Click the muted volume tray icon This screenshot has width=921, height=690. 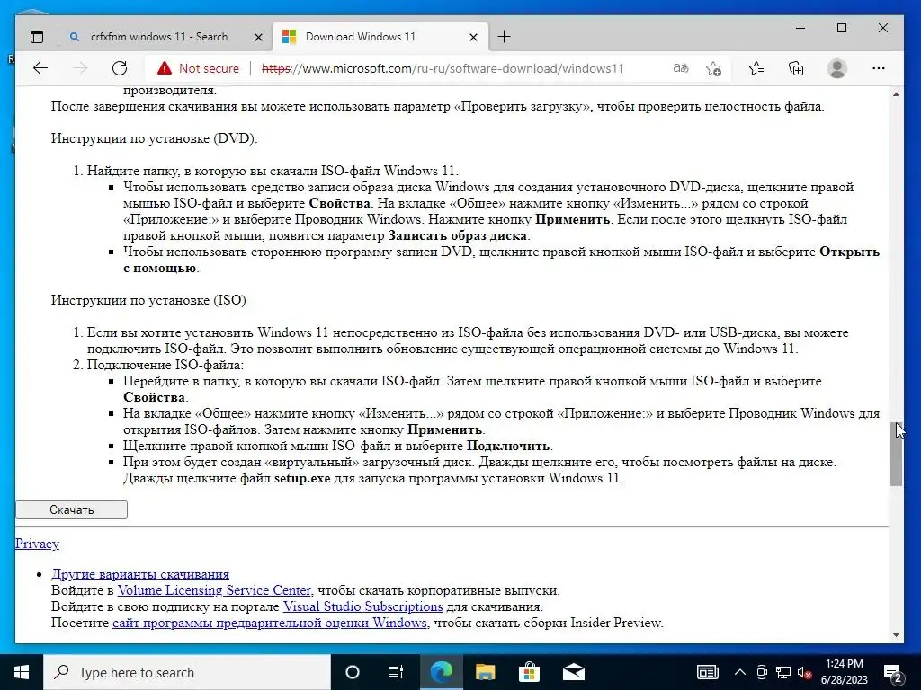(x=804, y=672)
